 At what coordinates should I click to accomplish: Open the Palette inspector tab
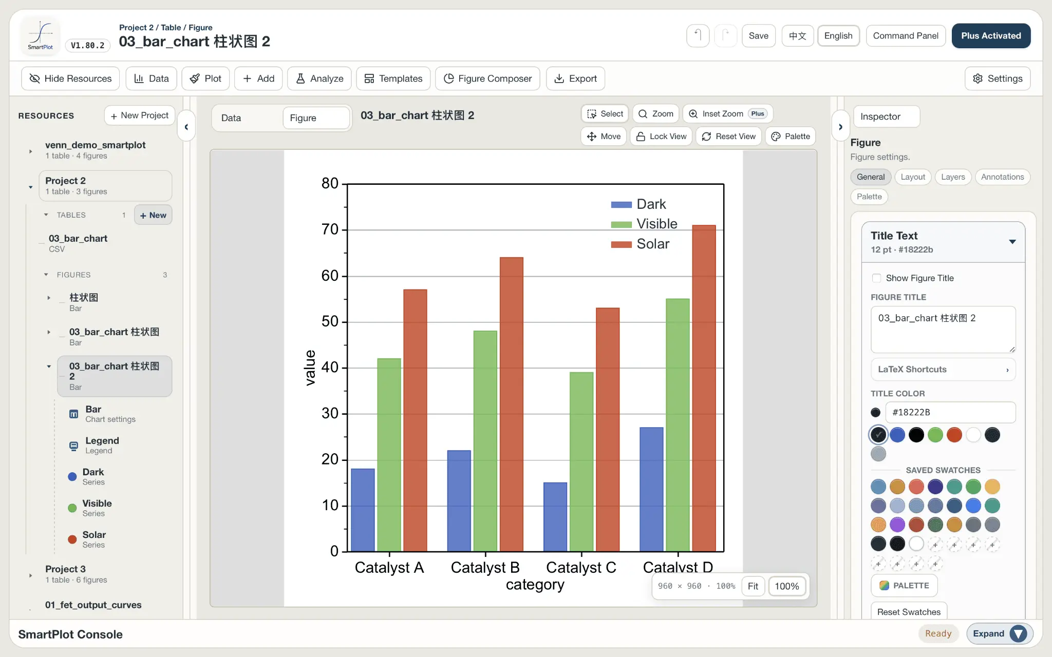coord(869,197)
